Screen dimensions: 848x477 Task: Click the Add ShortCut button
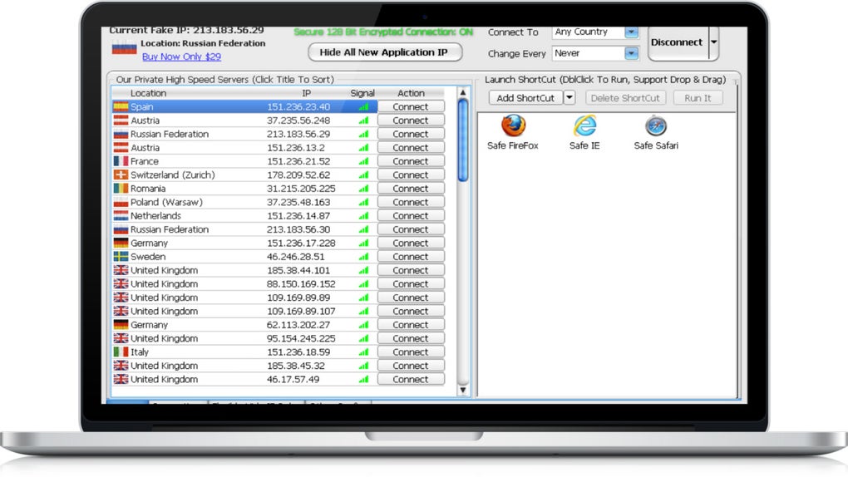coord(525,98)
